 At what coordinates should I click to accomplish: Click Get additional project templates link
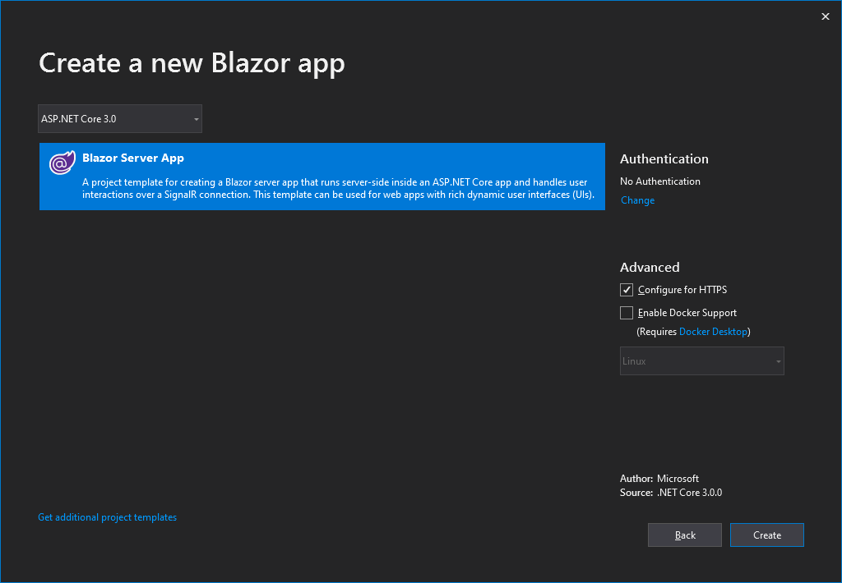click(108, 517)
